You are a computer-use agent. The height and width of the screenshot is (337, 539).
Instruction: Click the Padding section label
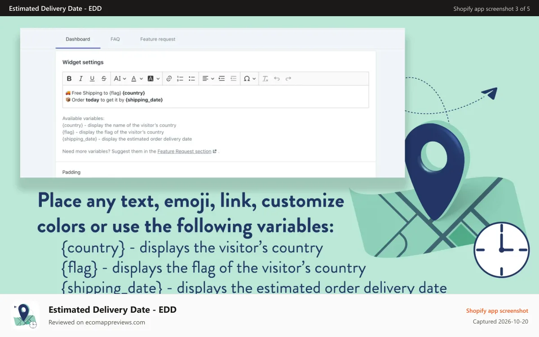click(71, 172)
